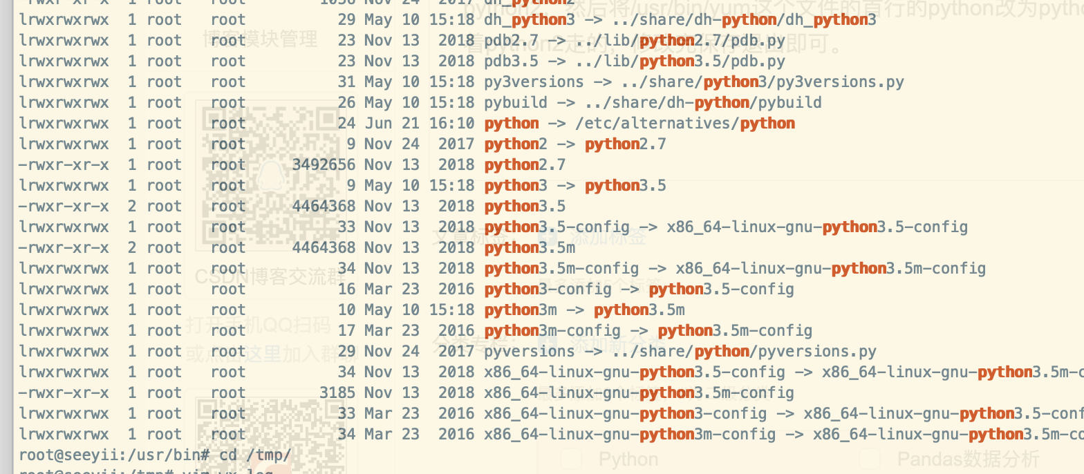Click x86_64-linux-gnu-python3m-config symlink name
This screenshot has height=474, width=1084.
click(x=630, y=434)
